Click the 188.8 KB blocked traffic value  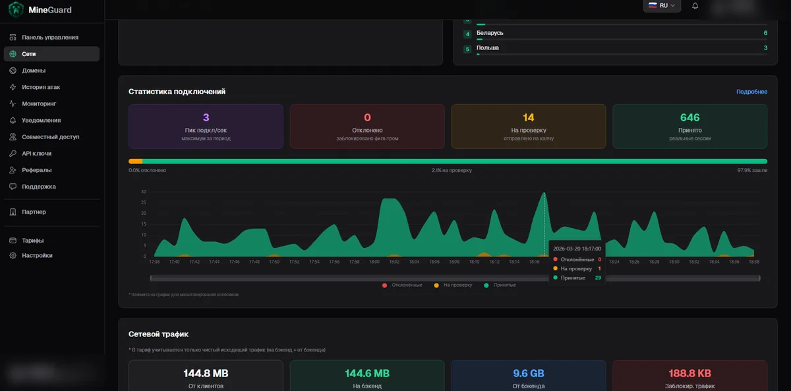[690, 374]
